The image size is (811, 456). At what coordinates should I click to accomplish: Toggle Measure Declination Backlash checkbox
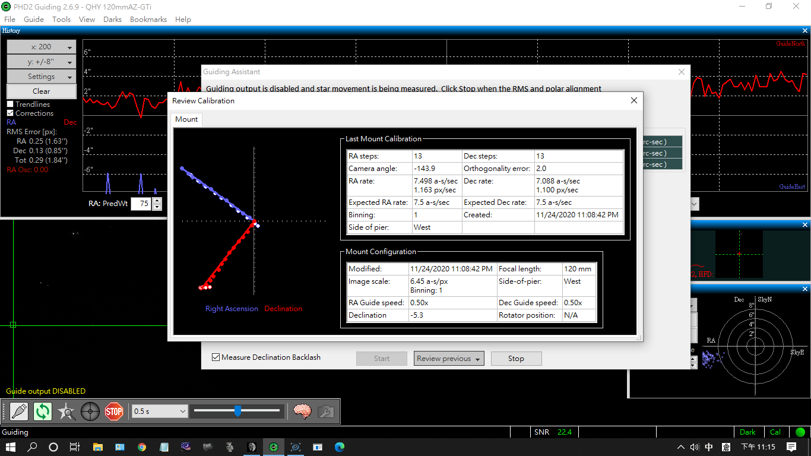coord(216,357)
